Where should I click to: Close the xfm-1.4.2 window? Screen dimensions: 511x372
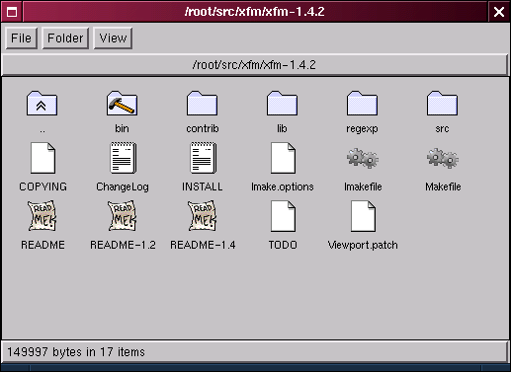click(x=499, y=12)
